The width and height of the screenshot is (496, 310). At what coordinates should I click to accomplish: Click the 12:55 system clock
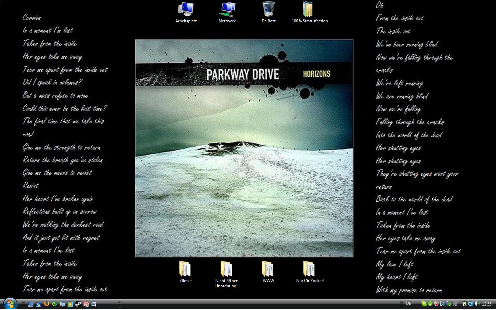(487, 304)
